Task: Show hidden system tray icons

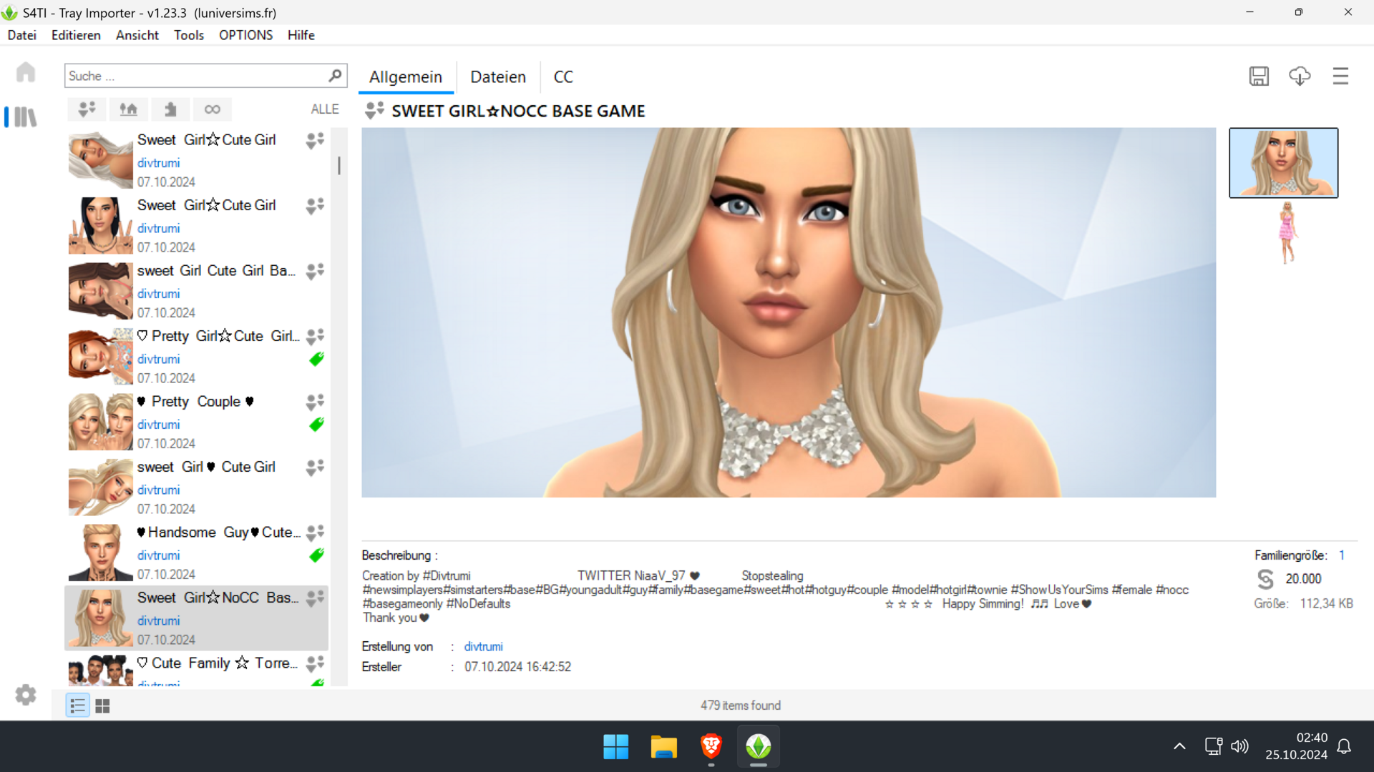Action: click(1179, 746)
